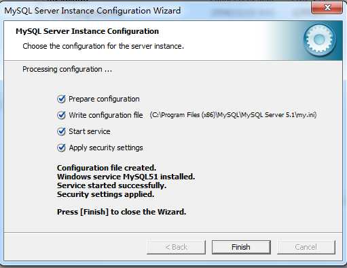
Task: Click the Service started successfully message
Action: pyautogui.click(x=112, y=185)
